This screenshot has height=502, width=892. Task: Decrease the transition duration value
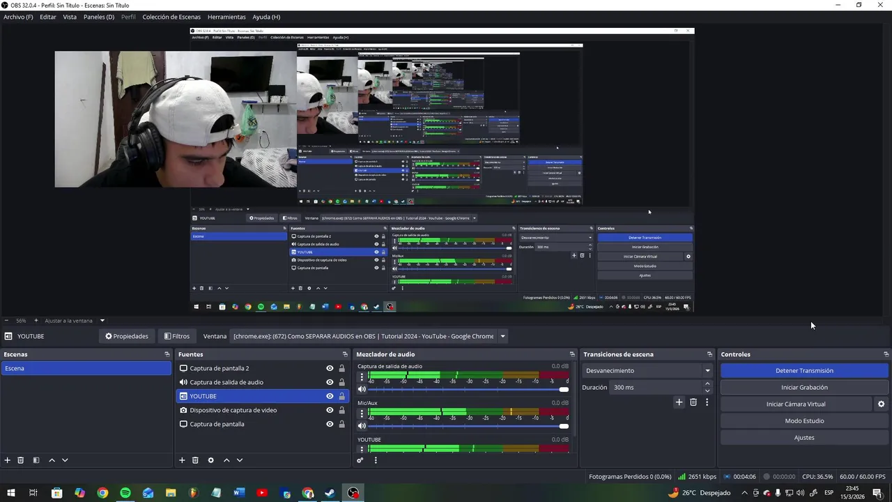click(707, 390)
